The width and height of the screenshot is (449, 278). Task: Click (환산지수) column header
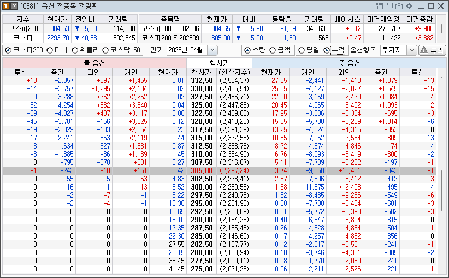point(234,72)
